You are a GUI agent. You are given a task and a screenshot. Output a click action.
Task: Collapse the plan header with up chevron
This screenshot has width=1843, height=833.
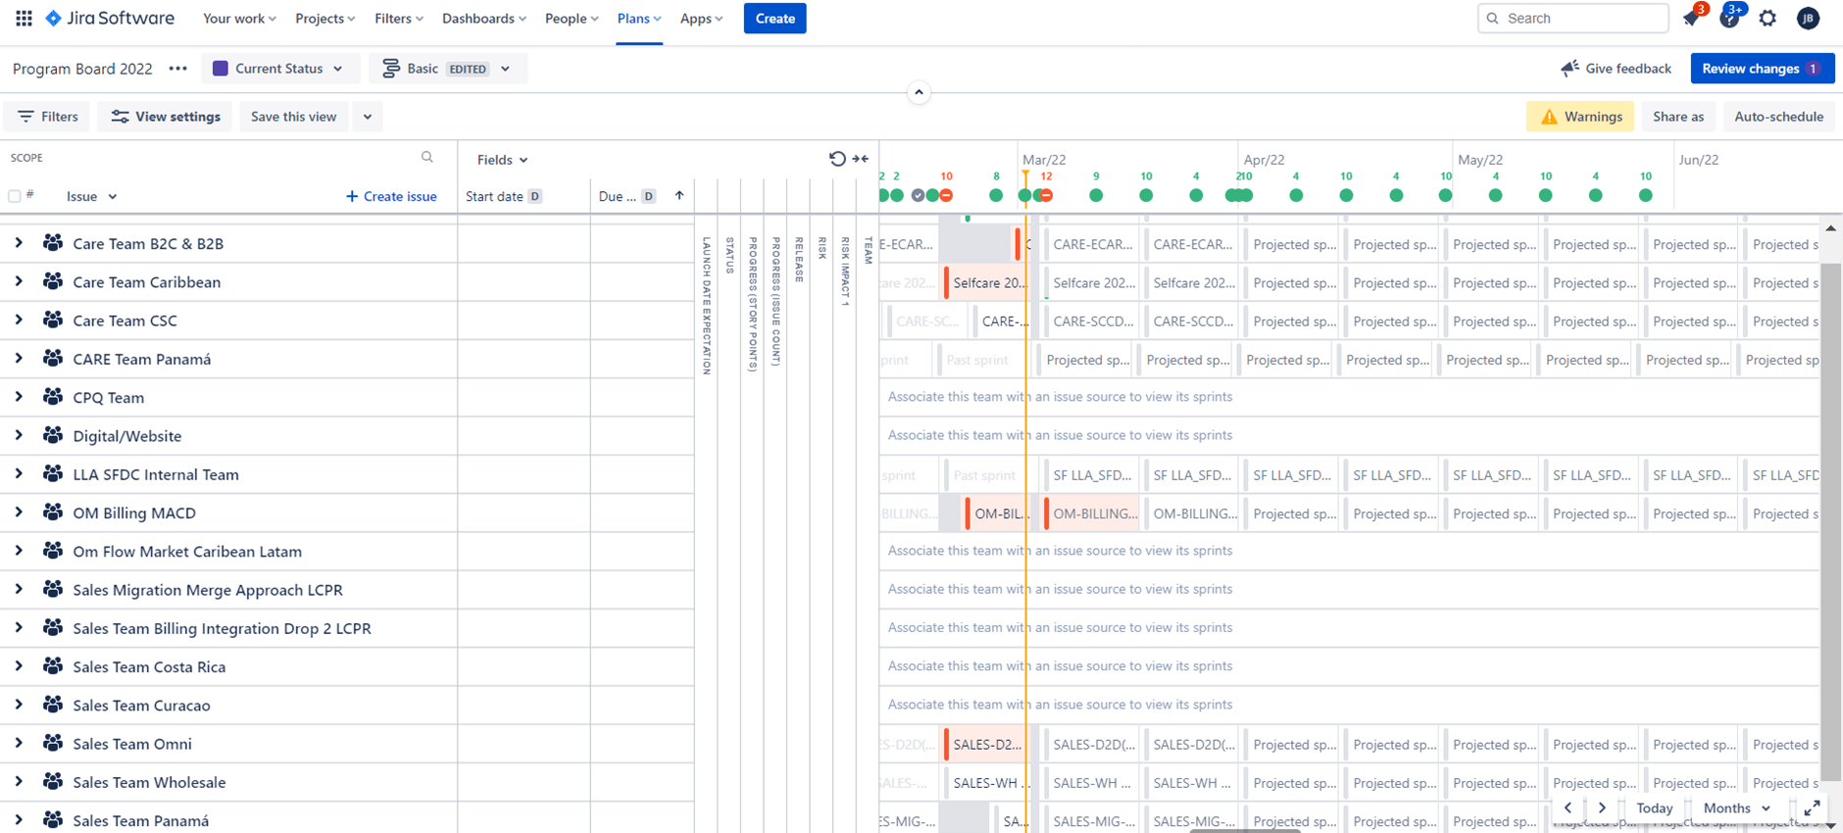pyautogui.click(x=919, y=92)
